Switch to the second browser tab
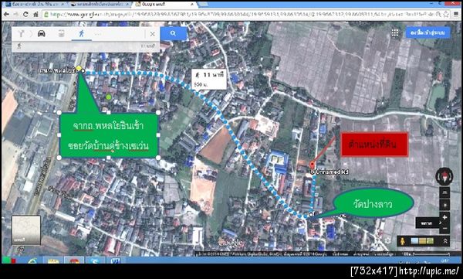The height and width of the screenshot is (279, 463). (100, 5)
